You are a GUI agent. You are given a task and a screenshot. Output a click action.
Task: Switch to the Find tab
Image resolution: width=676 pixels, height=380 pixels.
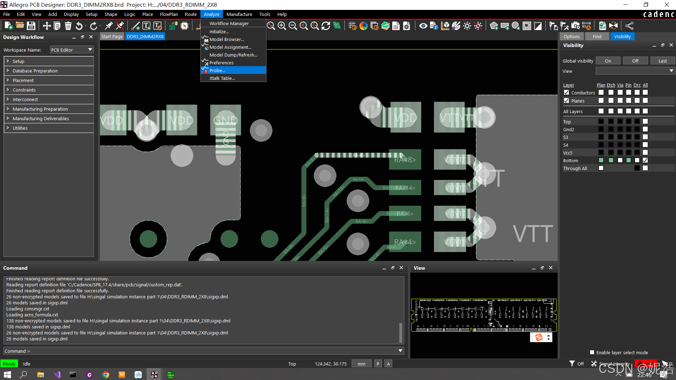597,36
